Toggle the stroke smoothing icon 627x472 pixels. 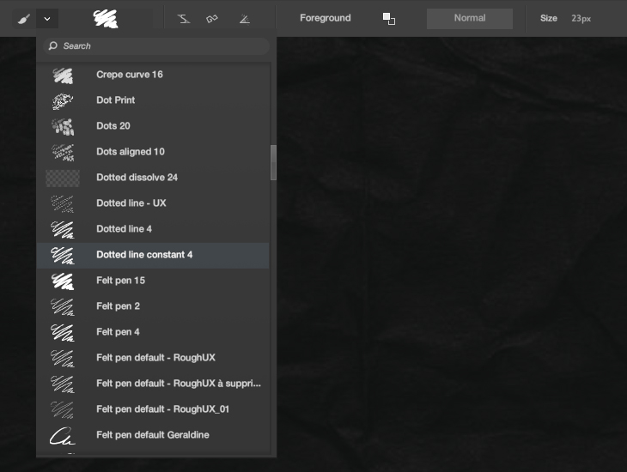pos(184,19)
